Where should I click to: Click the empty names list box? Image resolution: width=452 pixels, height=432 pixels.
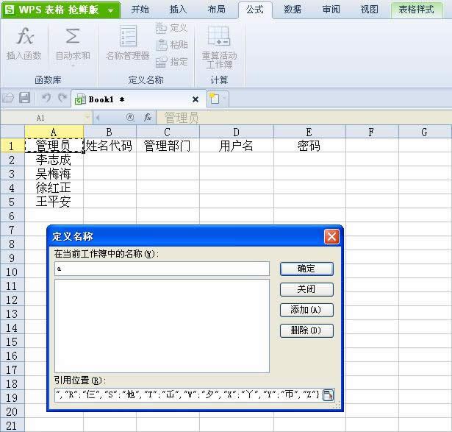click(162, 326)
